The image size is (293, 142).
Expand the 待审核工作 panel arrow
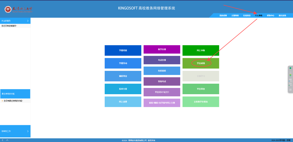click(x=28, y=131)
